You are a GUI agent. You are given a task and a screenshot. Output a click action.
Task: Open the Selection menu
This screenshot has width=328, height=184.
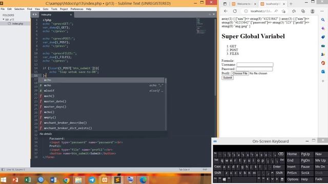coord(19,9)
